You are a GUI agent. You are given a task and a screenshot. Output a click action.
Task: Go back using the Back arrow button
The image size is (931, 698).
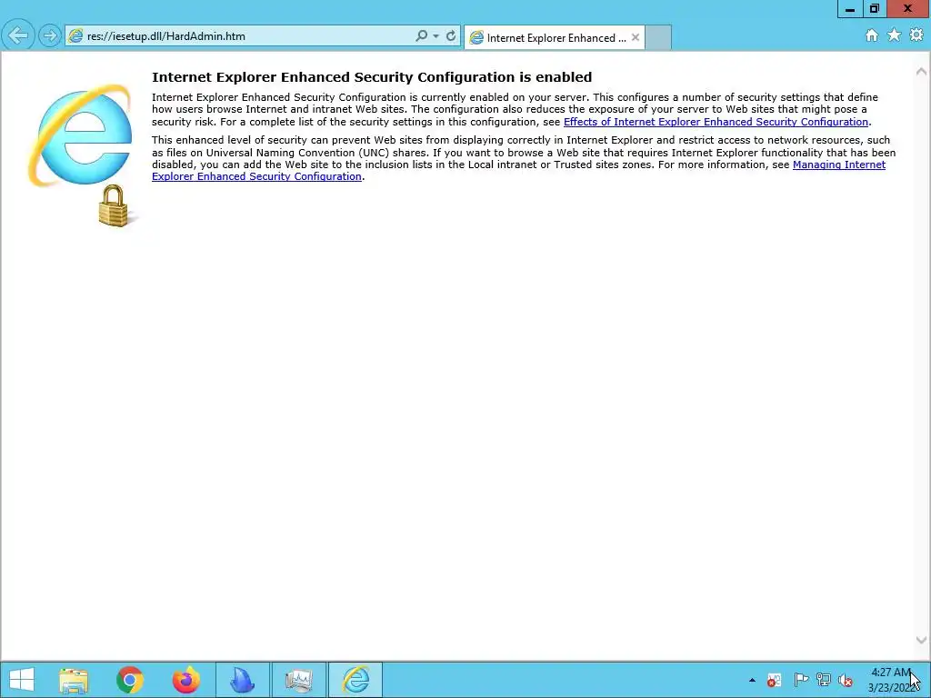click(18, 35)
